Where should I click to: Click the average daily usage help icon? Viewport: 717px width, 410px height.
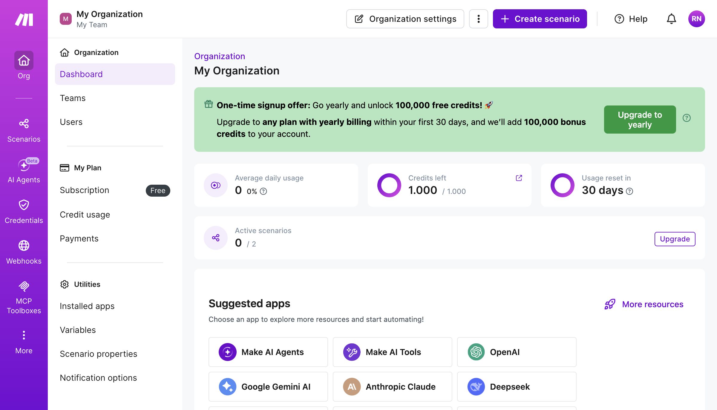pos(263,191)
